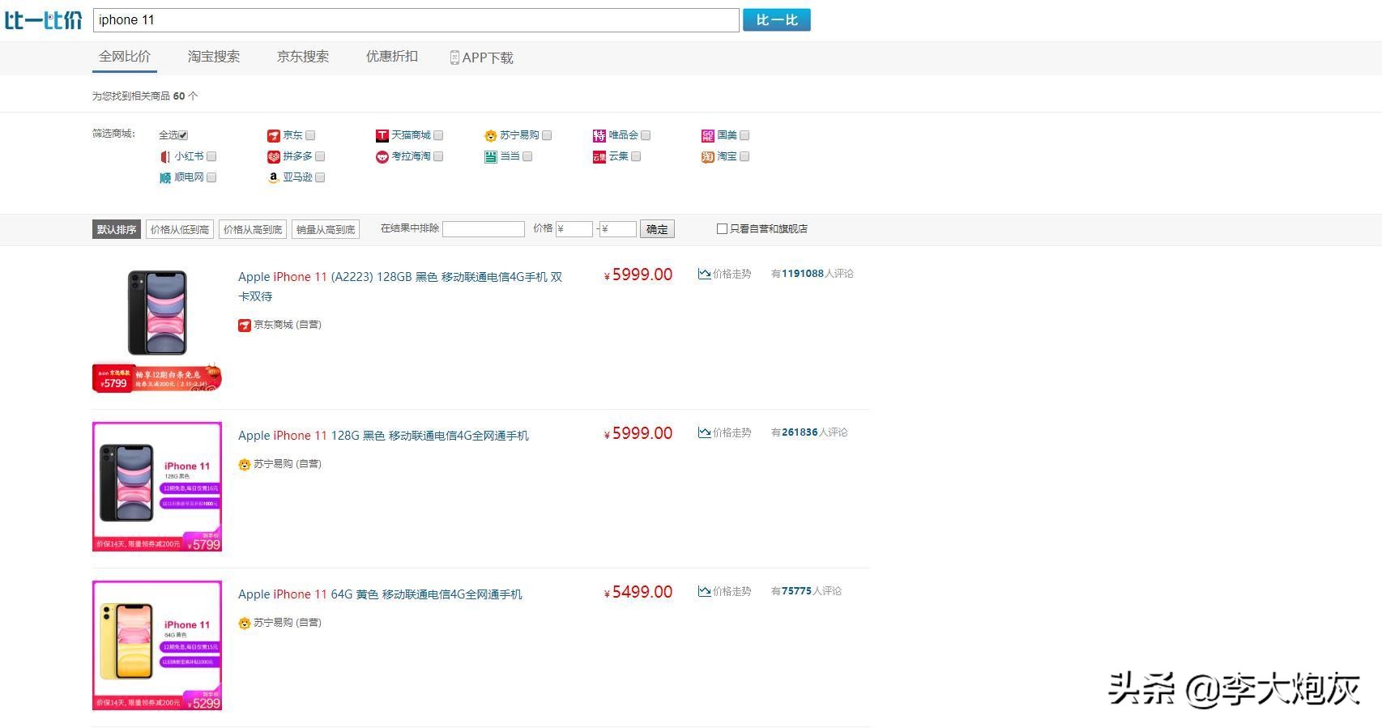The image size is (1382, 728).
Task: Click the 国美 logo icon
Action: tap(708, 136)
